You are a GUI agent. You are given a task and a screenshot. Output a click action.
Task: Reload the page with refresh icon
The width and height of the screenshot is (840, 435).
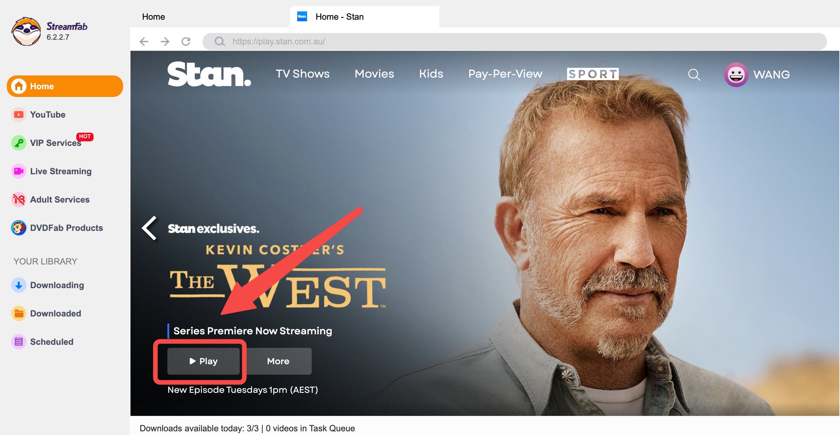point(186,42)
